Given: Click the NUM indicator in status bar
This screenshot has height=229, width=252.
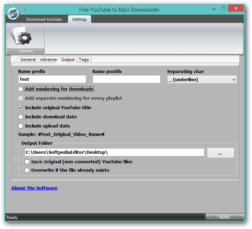Looking at the screenshot, I should [224, 217].
